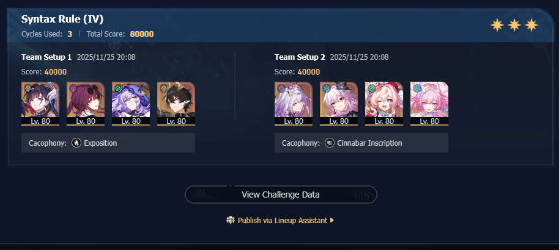This screenshot has width=559, height=250.
Task: Select Kafka's portrait with the magenta hair
Action: tap(86, 104)
